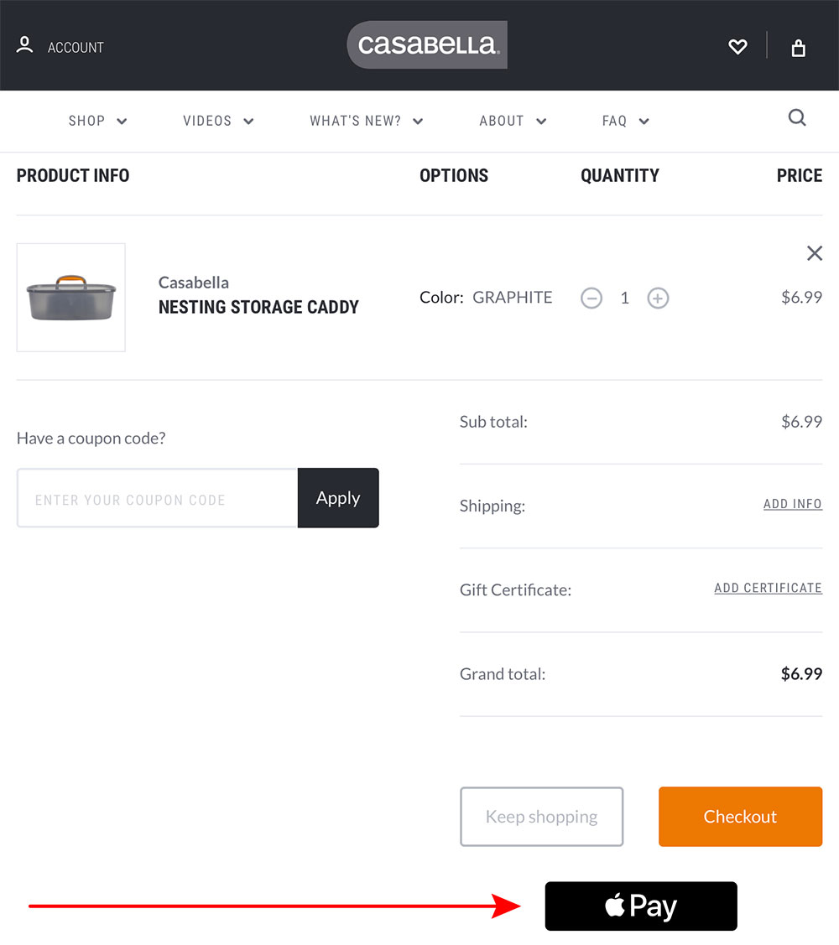This screenshot has width=839, height=945.
Task: Click the 'Have a coupon code?' label
Action: (x=91, y=439)
